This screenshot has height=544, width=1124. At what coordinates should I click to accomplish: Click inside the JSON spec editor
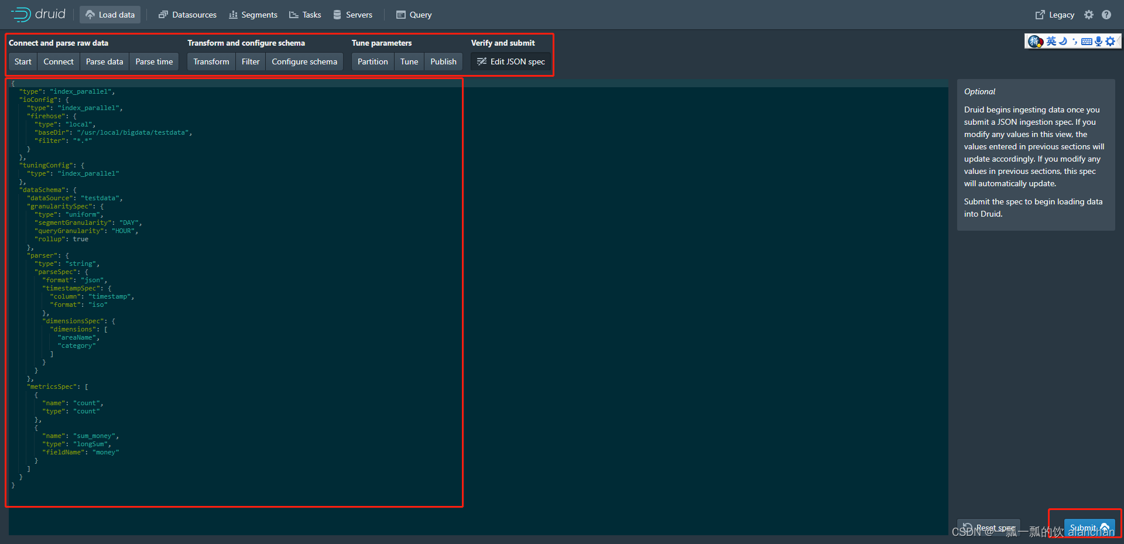[478, 307]
